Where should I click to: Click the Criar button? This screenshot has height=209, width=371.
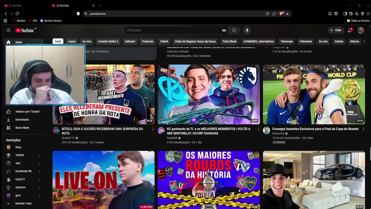tap(335, 30)
